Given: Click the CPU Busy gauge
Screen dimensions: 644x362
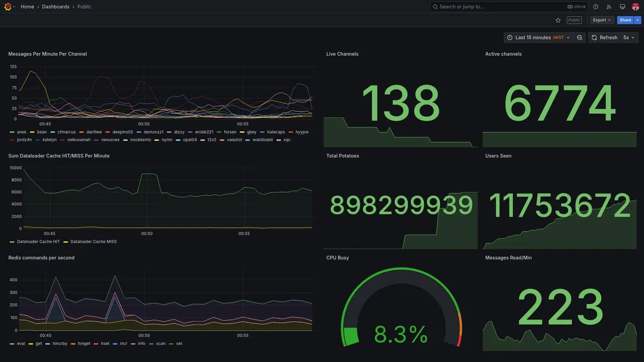Looking at the screenshot, I should [x=401, y=308].
